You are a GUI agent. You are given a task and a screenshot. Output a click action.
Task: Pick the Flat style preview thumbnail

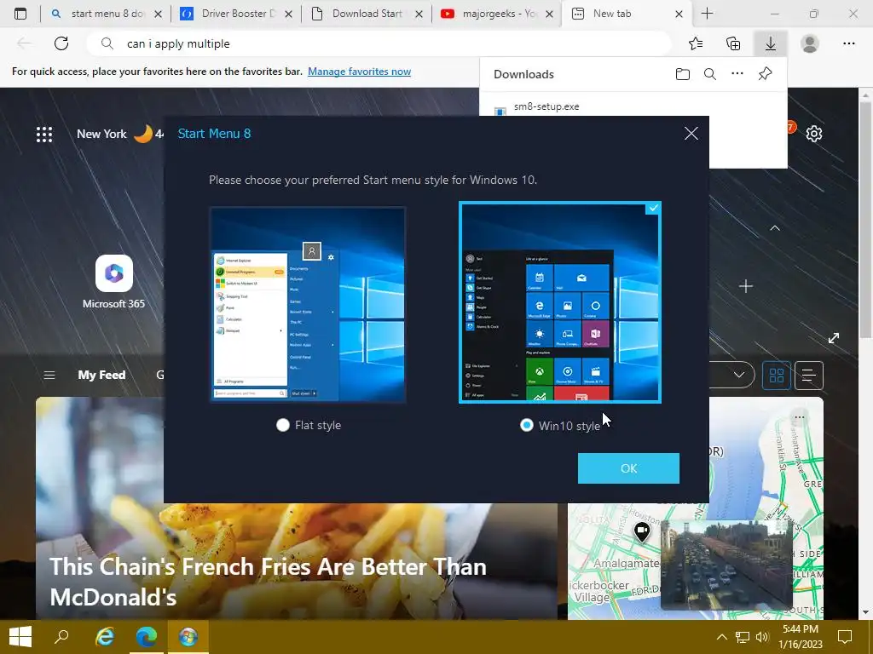click(x=307, y=304)
